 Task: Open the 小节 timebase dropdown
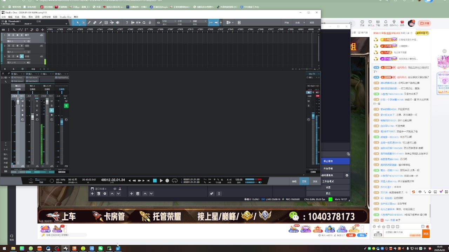click(185, 21)
